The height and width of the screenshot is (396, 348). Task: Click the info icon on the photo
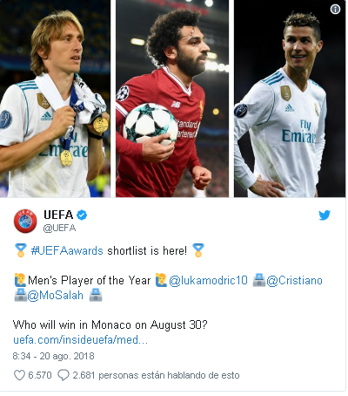point(335,9)
